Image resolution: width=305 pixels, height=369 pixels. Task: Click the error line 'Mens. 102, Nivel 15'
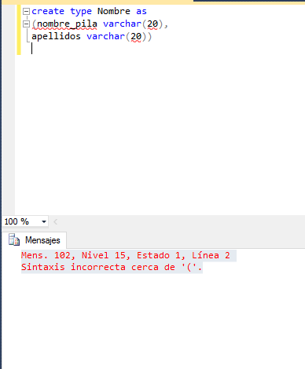click(126, 255)
